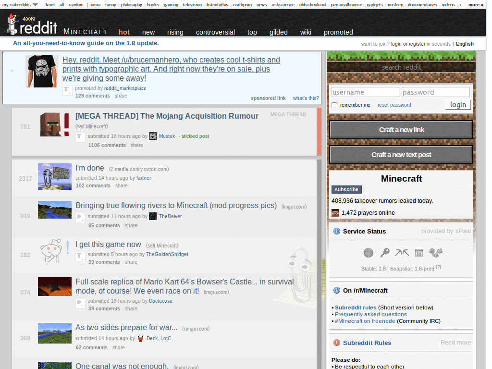Click Deck_LotC's user flair icon
This screenshot has height=369, width=492.
click(140, 339)
